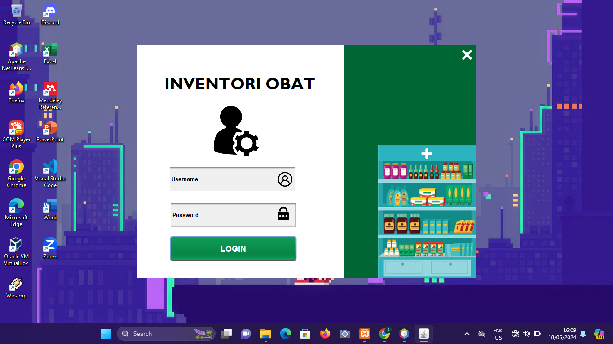
Task: Click the GOM Player Plus desktop icon
Action: pyautogui.click(x=17, y=134)
